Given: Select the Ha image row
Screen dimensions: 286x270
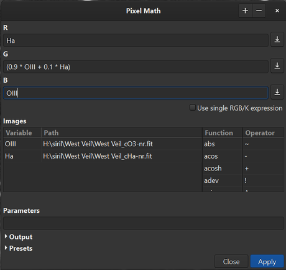Looking at the screenshot, I should pos(103,156).
